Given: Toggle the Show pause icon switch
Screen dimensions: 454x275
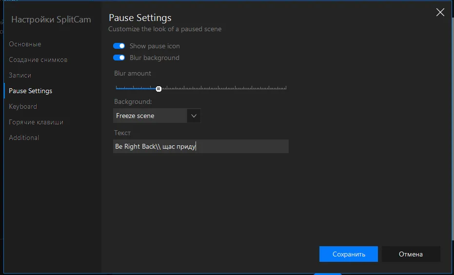Looking at the screenshot, I should point(119,46).
